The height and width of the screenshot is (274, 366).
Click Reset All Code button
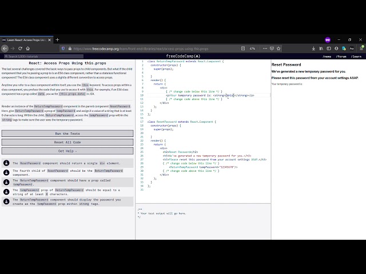(x=67, y=142)
